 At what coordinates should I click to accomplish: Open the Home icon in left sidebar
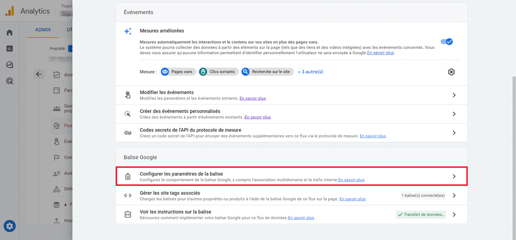tap(9, 33)
